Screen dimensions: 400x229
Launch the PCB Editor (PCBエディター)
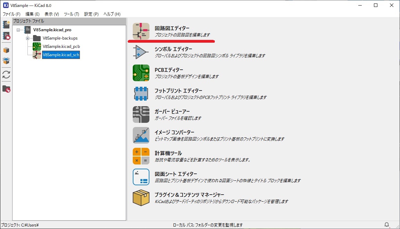[141, 73]
